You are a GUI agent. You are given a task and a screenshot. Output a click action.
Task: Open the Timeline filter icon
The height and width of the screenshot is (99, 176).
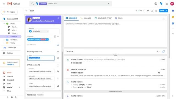coord(158,51)
